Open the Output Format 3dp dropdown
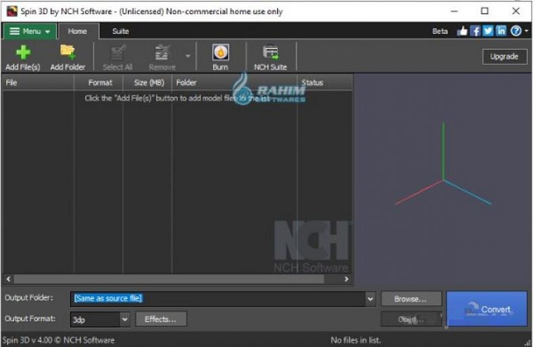The height and width of the screenshot is (347, 533). tap(100, 319)
